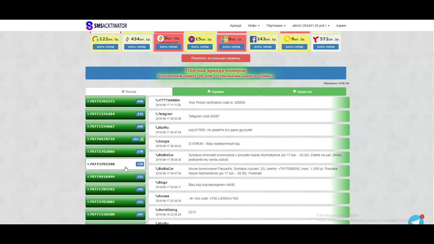Click the 458 count badge
This screenshot has height=244, width=434.
(140, 101)
